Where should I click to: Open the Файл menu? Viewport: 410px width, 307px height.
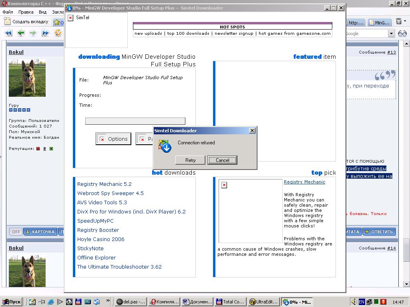click(8, 12)
